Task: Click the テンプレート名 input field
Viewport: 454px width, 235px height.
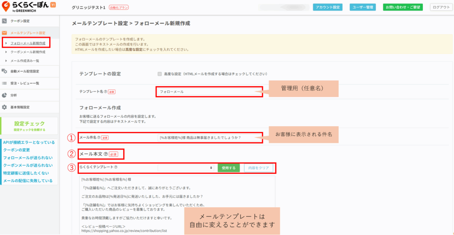Action: coord(208,92)
